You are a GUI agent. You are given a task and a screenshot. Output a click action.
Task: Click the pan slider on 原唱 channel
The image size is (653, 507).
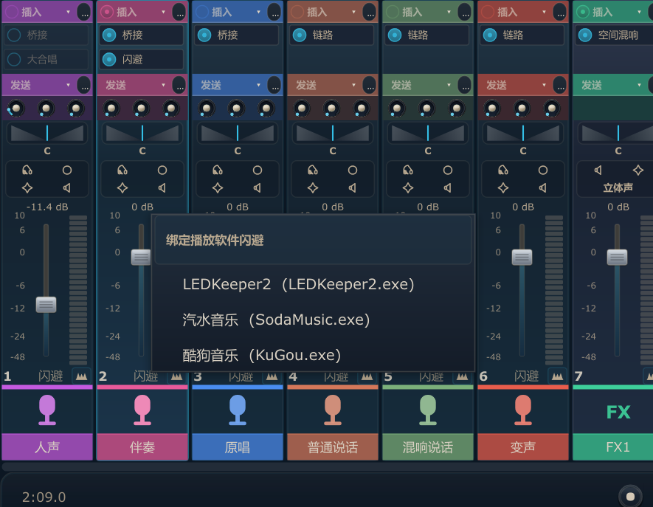point(238,133)
